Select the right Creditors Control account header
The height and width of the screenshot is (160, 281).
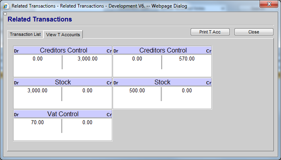pyautogui.click(x=163, y=51)
